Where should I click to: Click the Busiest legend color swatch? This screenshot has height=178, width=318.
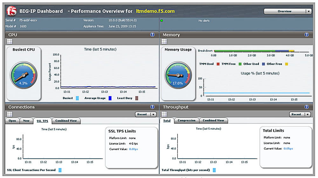77,98
